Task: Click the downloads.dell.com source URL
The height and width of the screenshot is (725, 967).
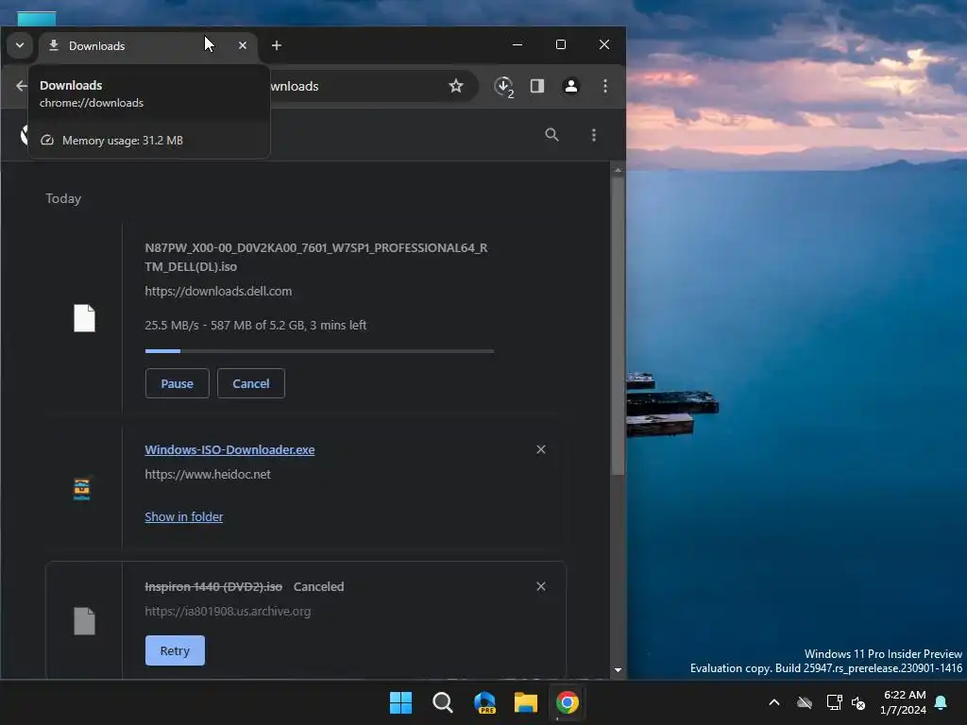Action: tap(218, 291)
